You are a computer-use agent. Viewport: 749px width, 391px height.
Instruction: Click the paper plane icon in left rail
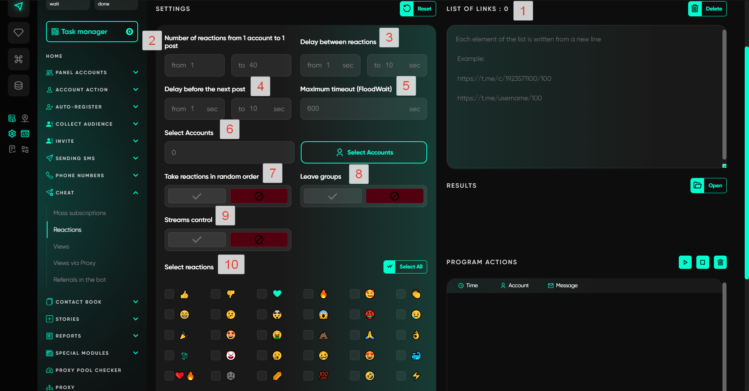[x=18, y=7]
